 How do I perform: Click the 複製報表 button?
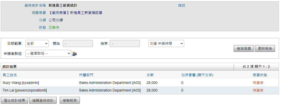(70, 100)
